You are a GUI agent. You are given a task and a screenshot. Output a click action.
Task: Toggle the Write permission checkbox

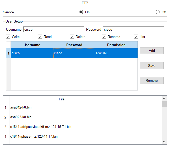(8, 37)
